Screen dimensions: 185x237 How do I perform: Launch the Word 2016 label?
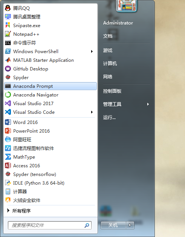click(25, 122)
